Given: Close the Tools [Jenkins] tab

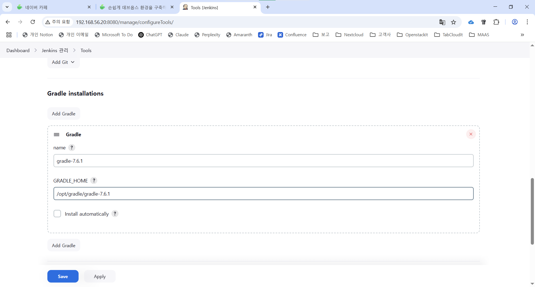Looking at the screenshot, I should (x=255, y=7).
